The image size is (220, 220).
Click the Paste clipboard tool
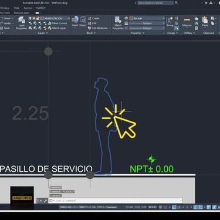point(205,22)
